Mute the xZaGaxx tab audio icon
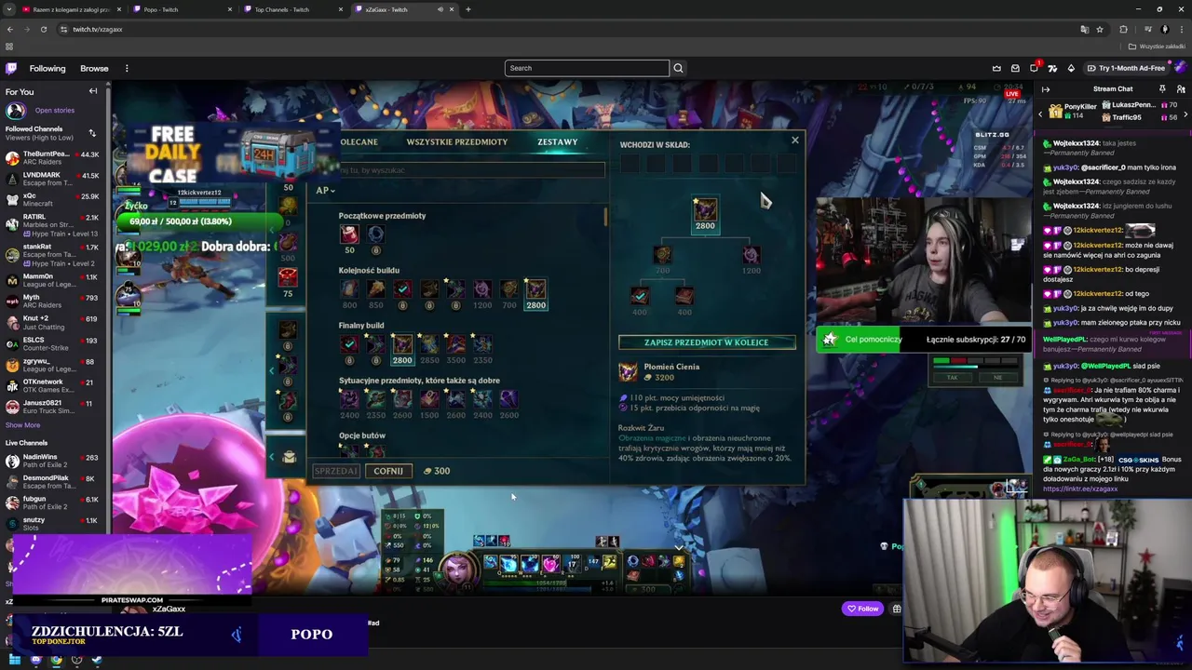 pyautogui.click(x=440, y=9)
